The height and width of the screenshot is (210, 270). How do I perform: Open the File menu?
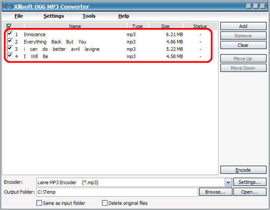19,16
